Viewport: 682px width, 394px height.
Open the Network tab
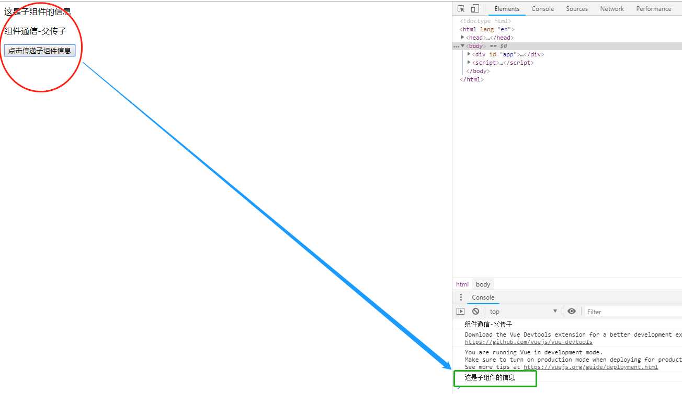click(x=612, y=9)
